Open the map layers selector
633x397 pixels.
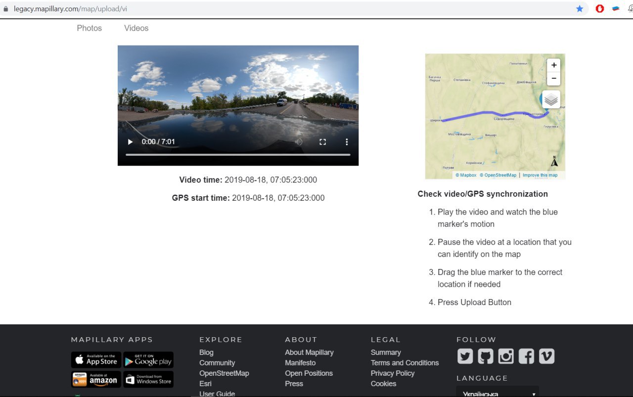coord(551,100)
